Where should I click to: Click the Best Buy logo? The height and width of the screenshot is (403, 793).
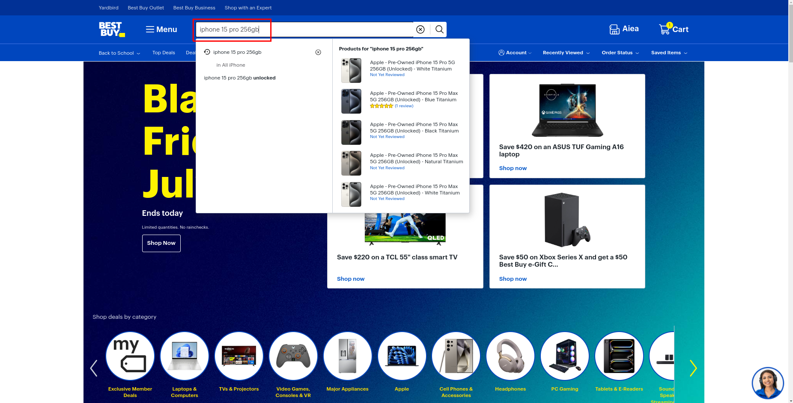pos(112,29)
